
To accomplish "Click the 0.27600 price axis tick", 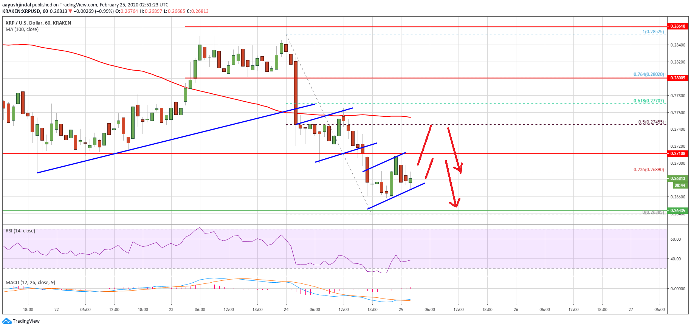I will click(678, 113).
